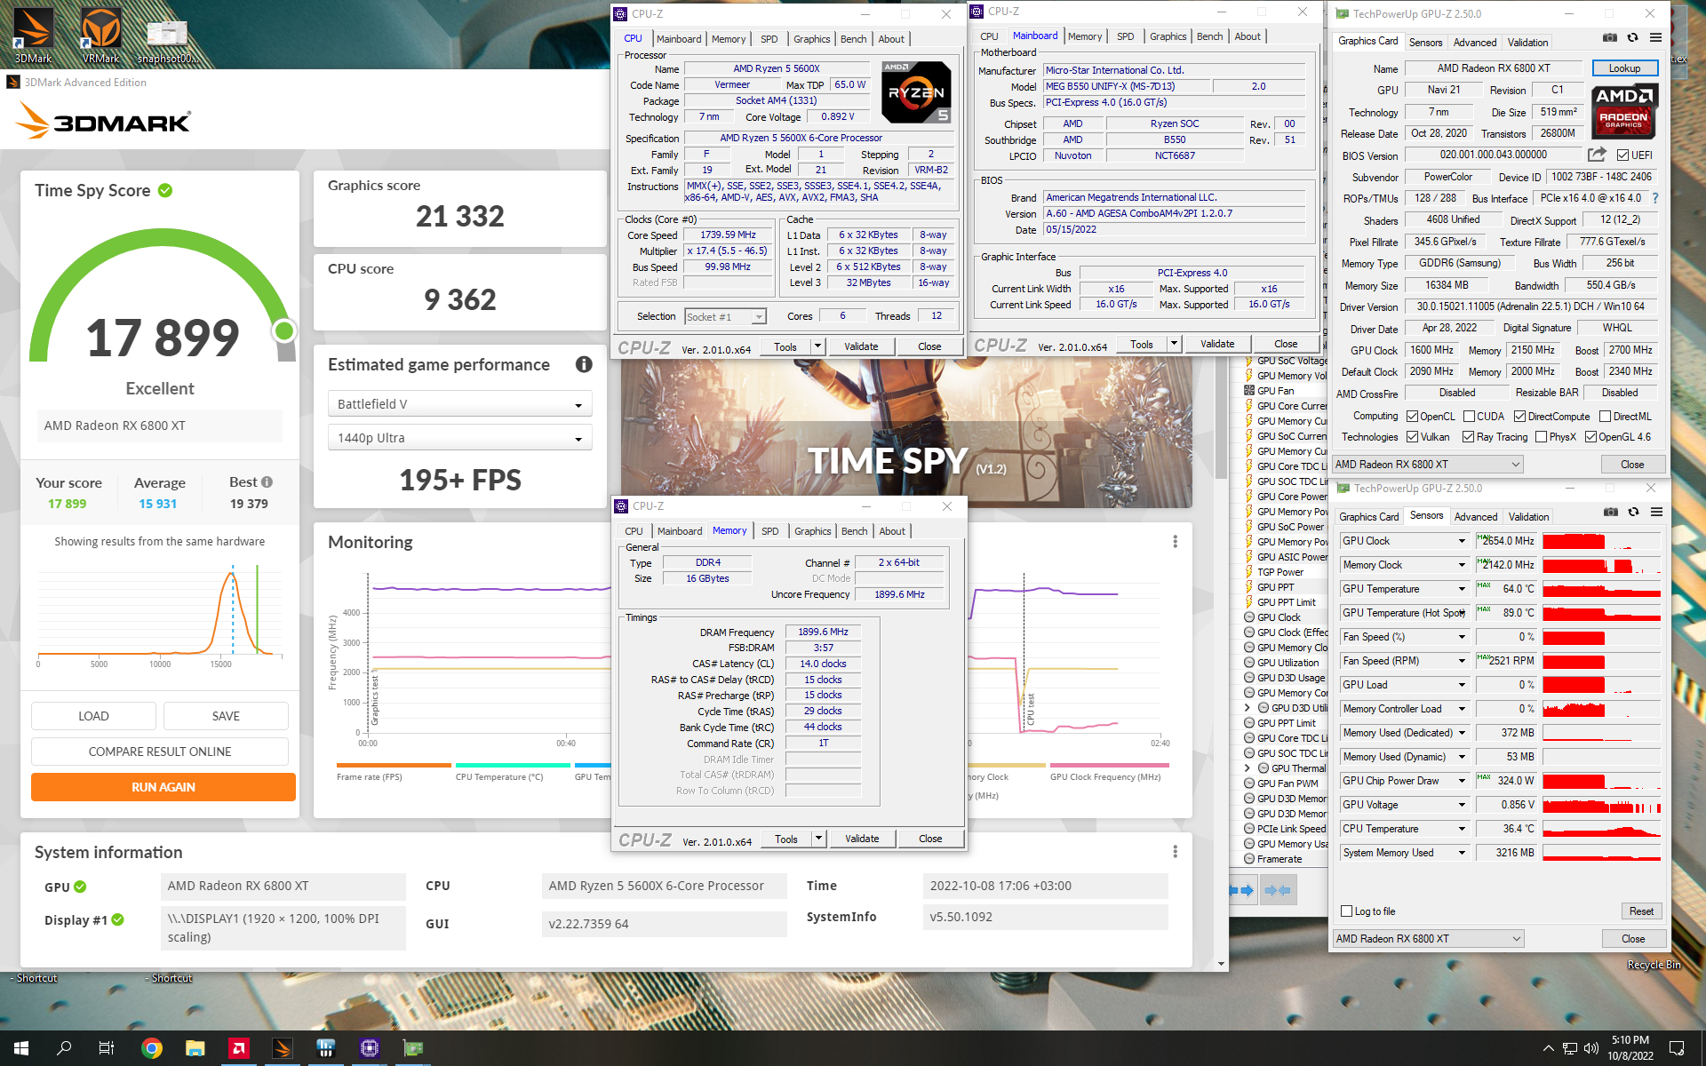
Task: Click the GPU Clock Frequency pink legend bar
Action: pos(1110,765)
